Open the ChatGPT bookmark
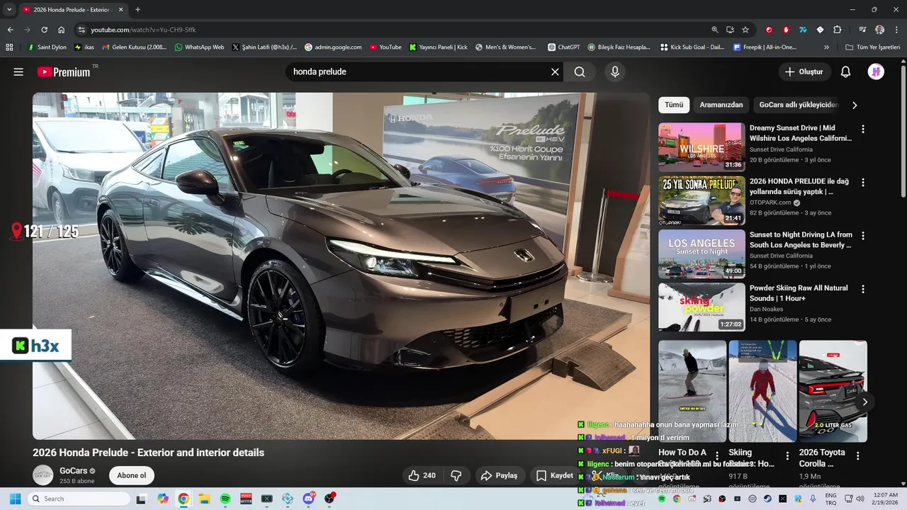 pos(564,47)
